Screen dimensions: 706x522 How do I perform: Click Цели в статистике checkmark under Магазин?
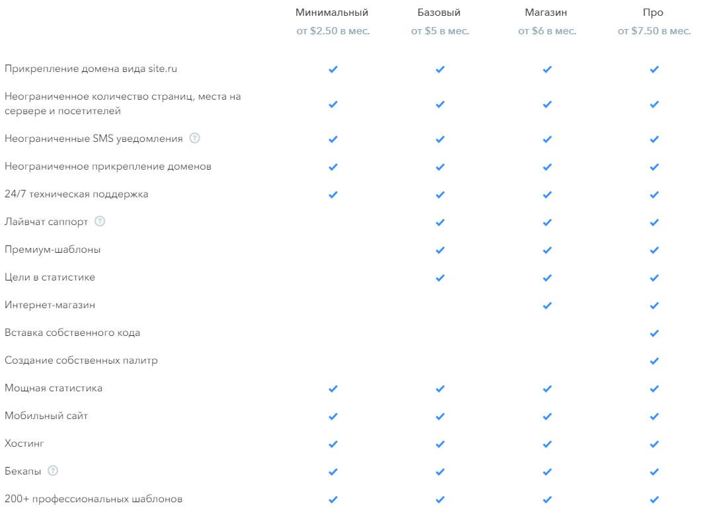547,278
